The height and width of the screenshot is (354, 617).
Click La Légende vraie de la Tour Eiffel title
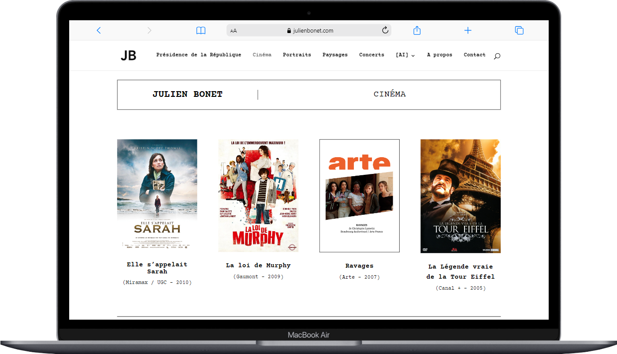tap(461, 272)
